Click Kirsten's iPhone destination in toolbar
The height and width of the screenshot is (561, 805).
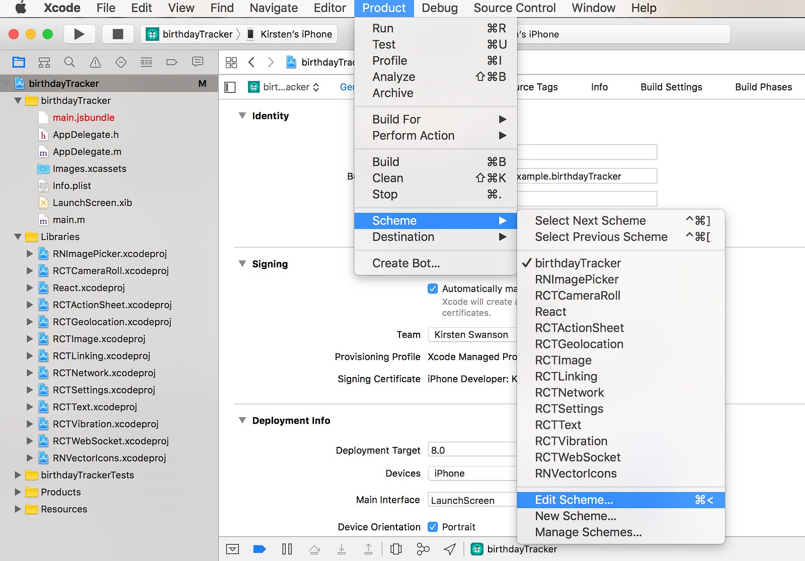coord(290,34)
